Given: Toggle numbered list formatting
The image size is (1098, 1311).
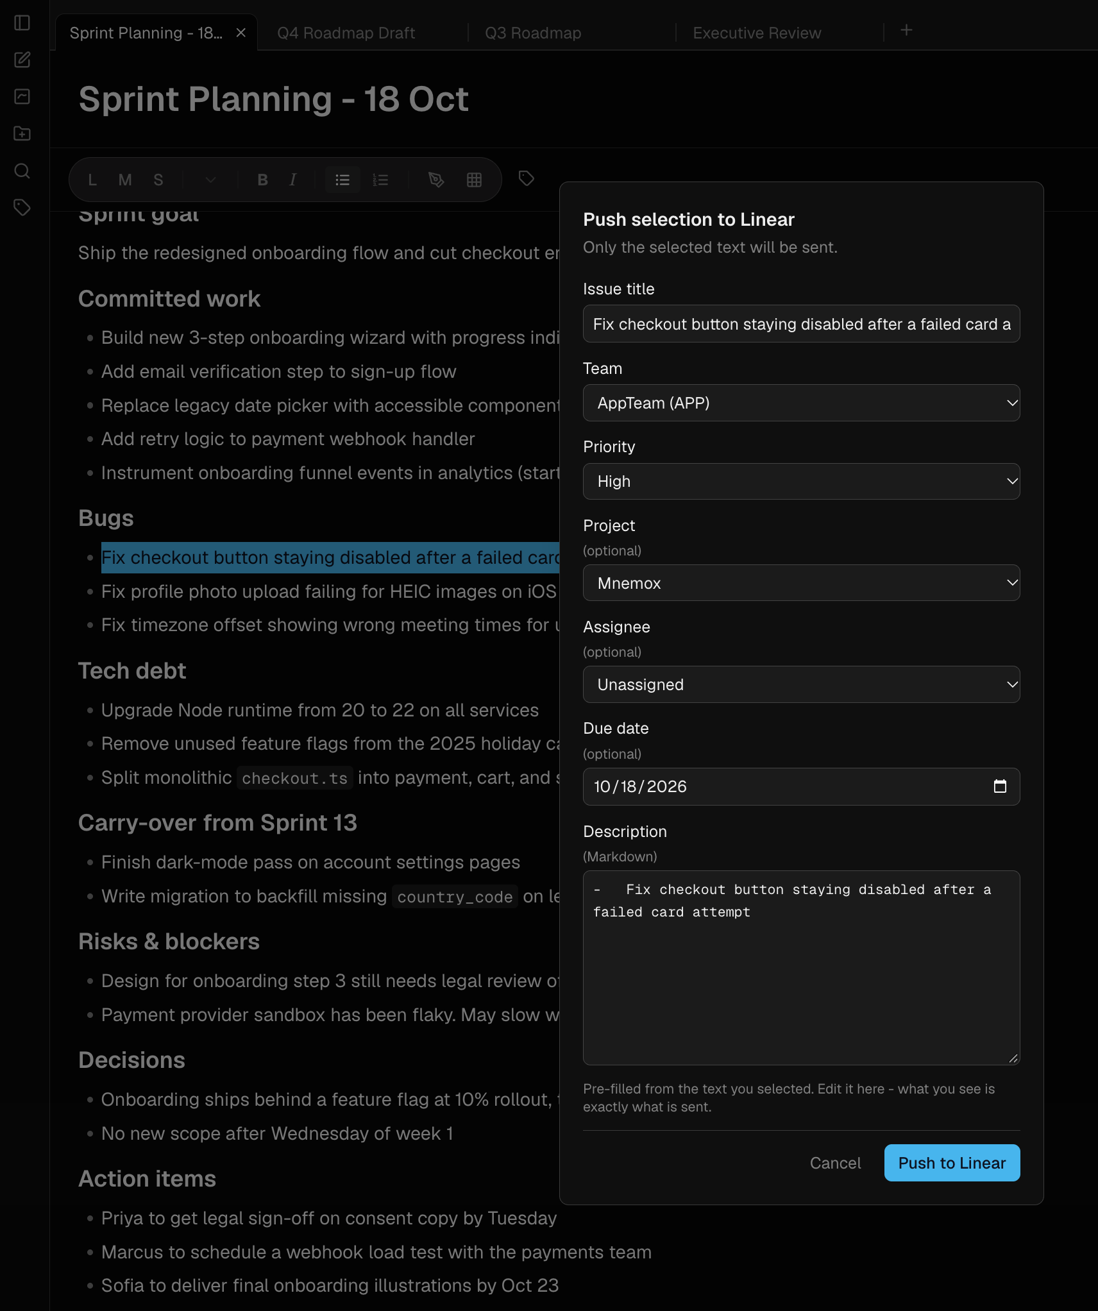Looking at the screenshot, I should click(380, 180).
